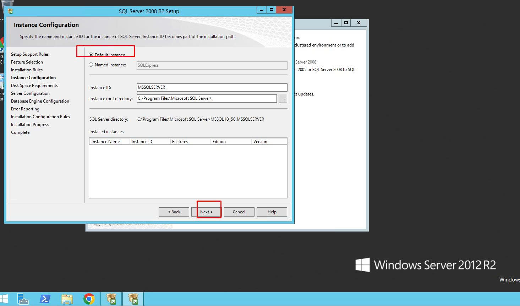Click the Instance root directory field
Image resolution: width=520 pixels, height=306 pixels.
(207, 98)
